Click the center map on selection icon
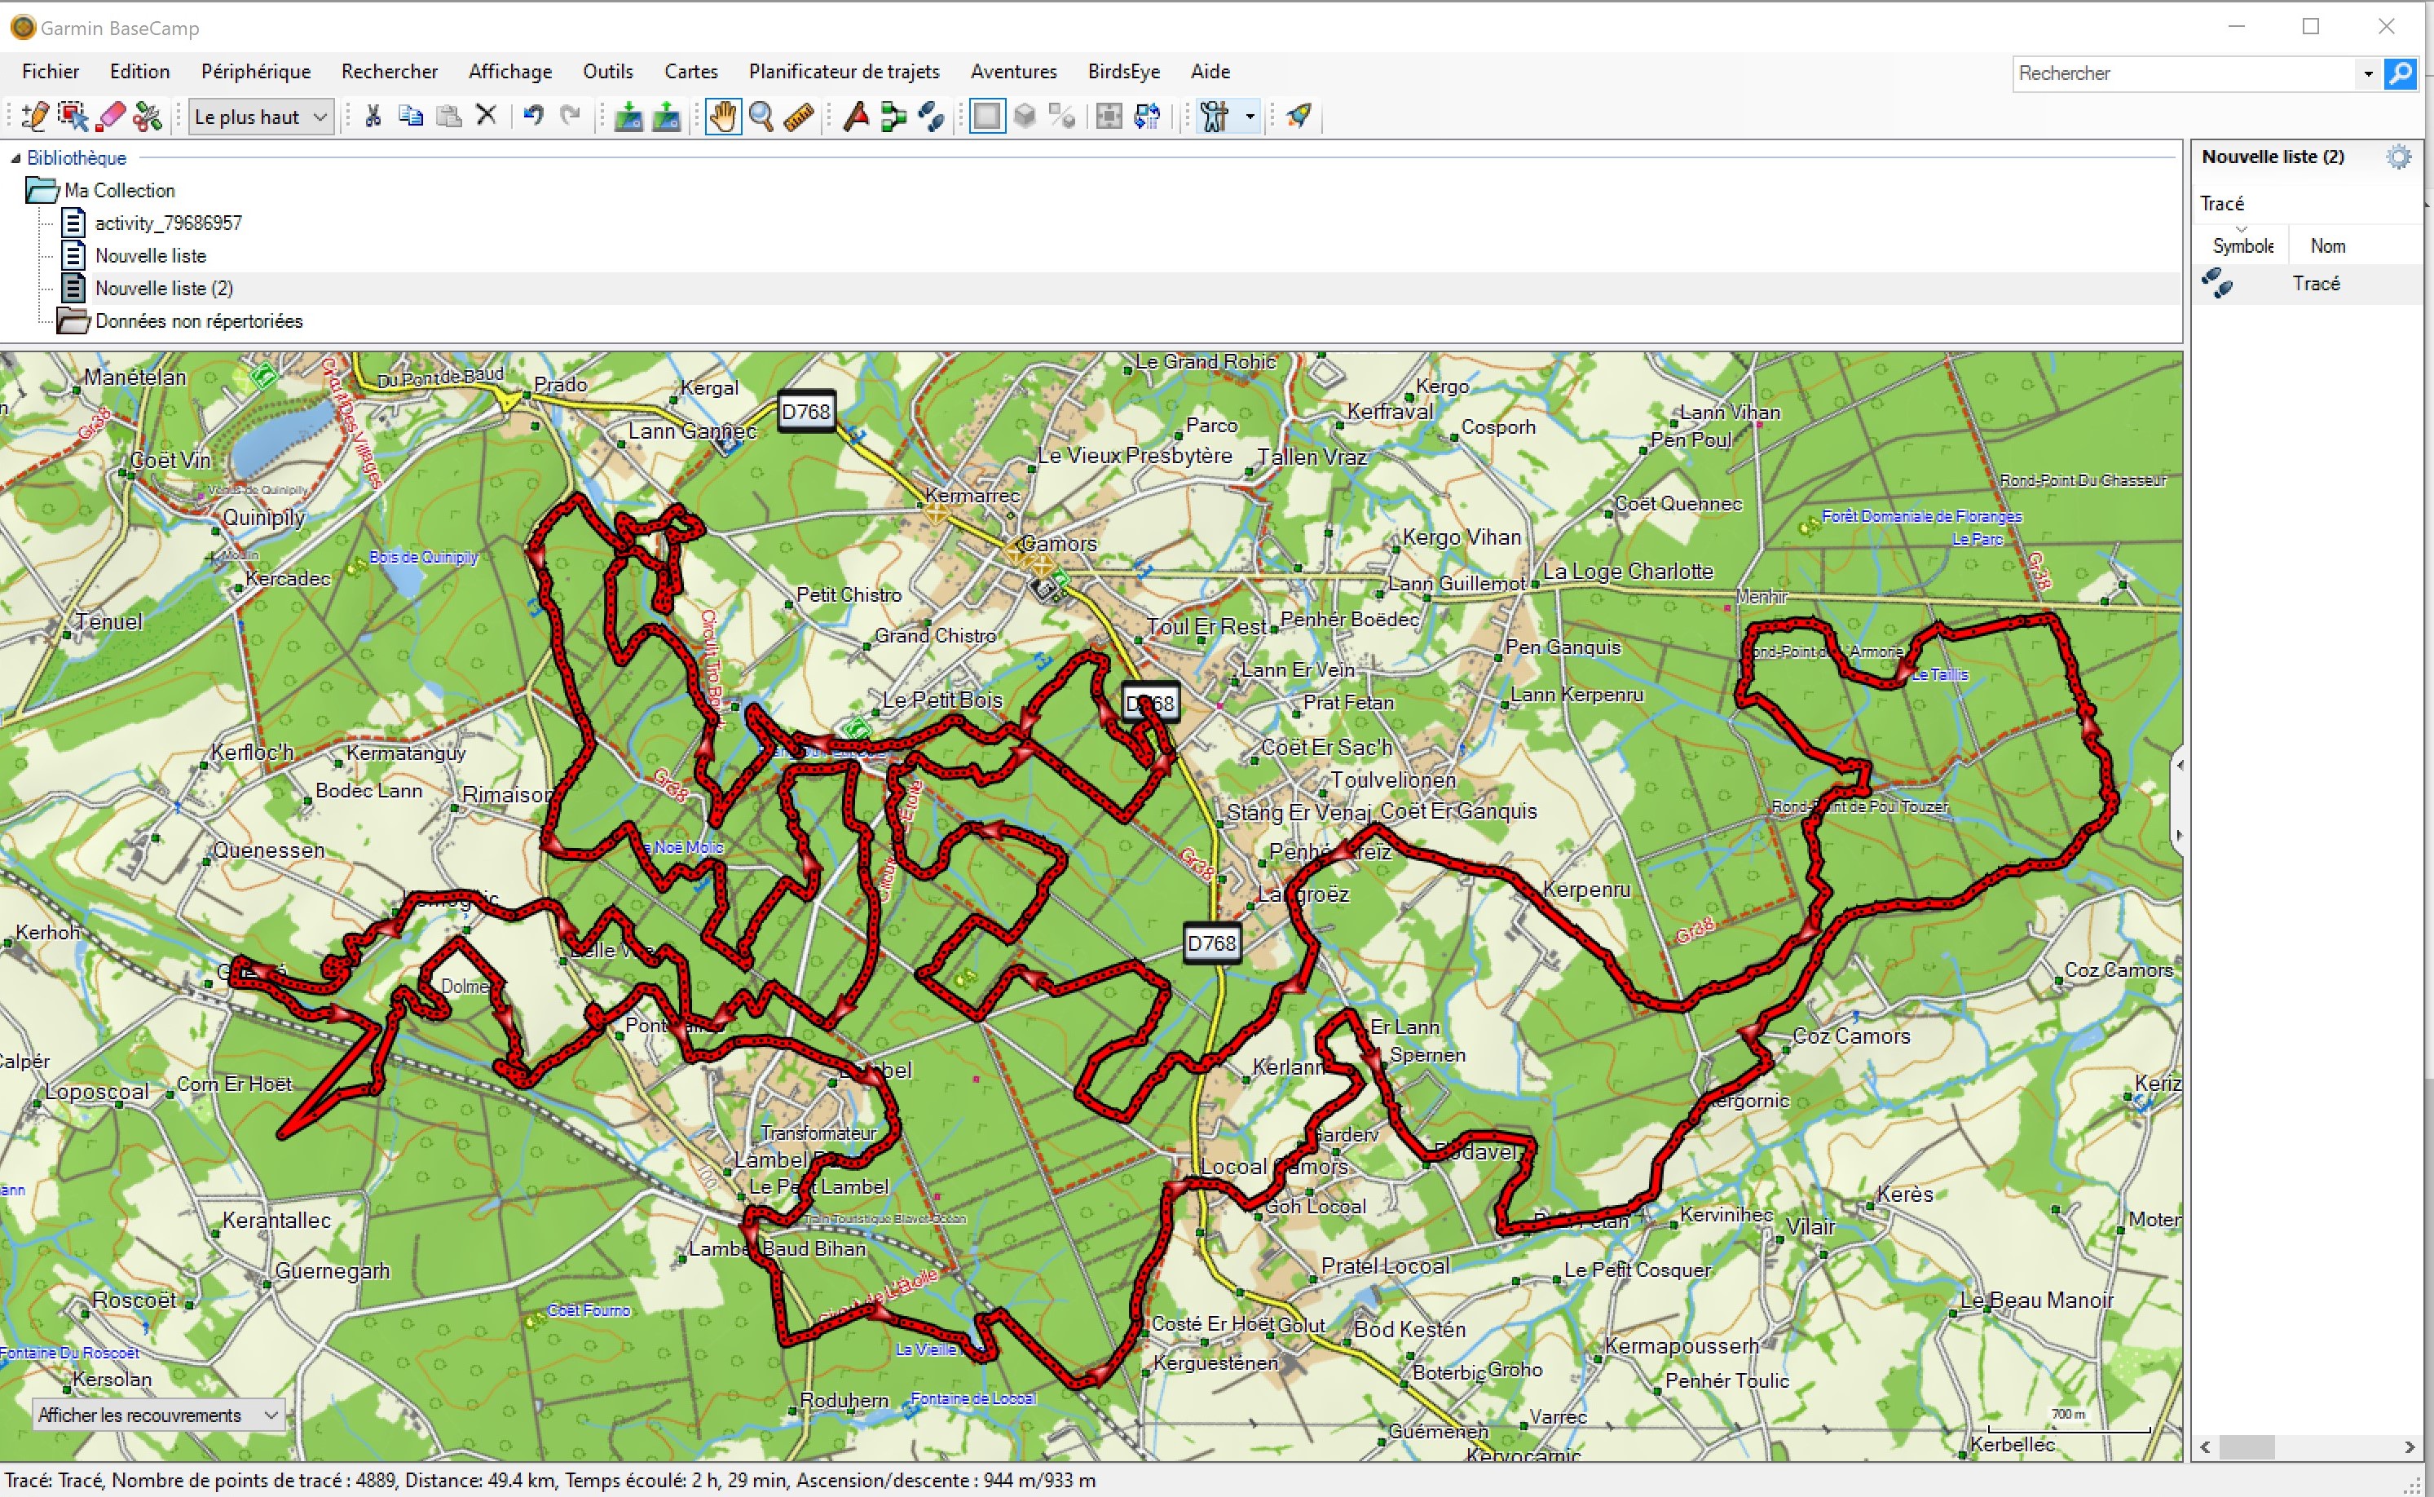This screenshot has height=1497, width=2434. pos(1109,117)
